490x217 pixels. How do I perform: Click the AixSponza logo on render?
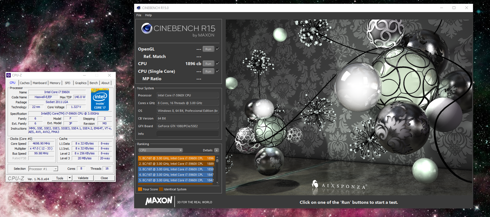click(339, 185)
